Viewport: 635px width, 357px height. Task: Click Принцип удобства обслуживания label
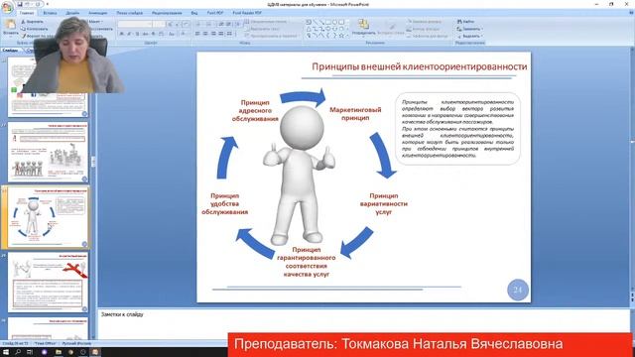(x=225, y=203)
